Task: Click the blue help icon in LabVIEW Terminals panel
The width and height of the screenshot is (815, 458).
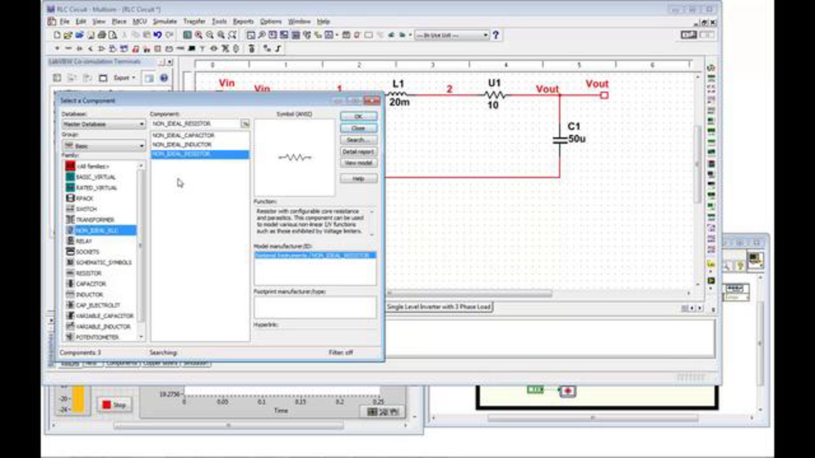Action: pyautogui.click(x=164, y=78)
